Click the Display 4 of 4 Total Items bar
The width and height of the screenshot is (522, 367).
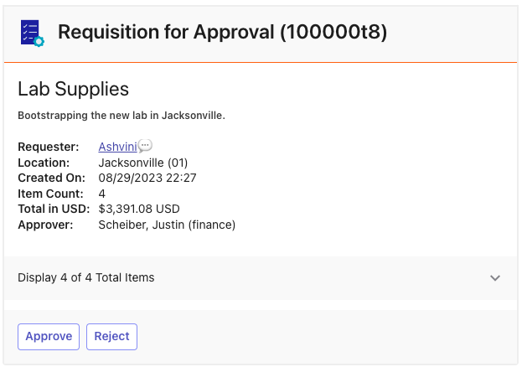261,277
